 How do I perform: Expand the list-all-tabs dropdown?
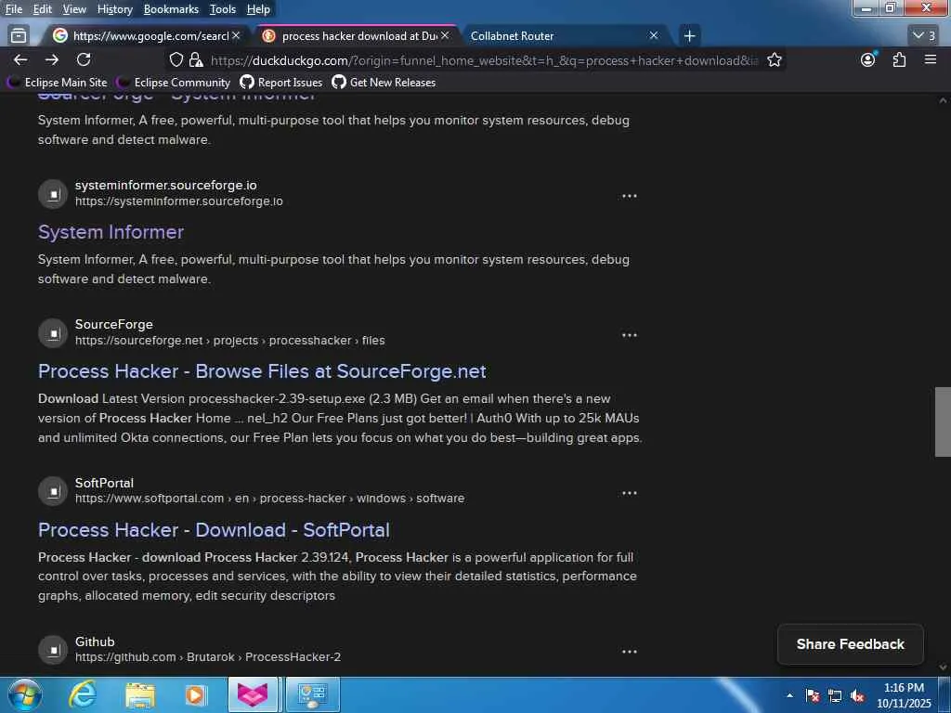[924, 36]
